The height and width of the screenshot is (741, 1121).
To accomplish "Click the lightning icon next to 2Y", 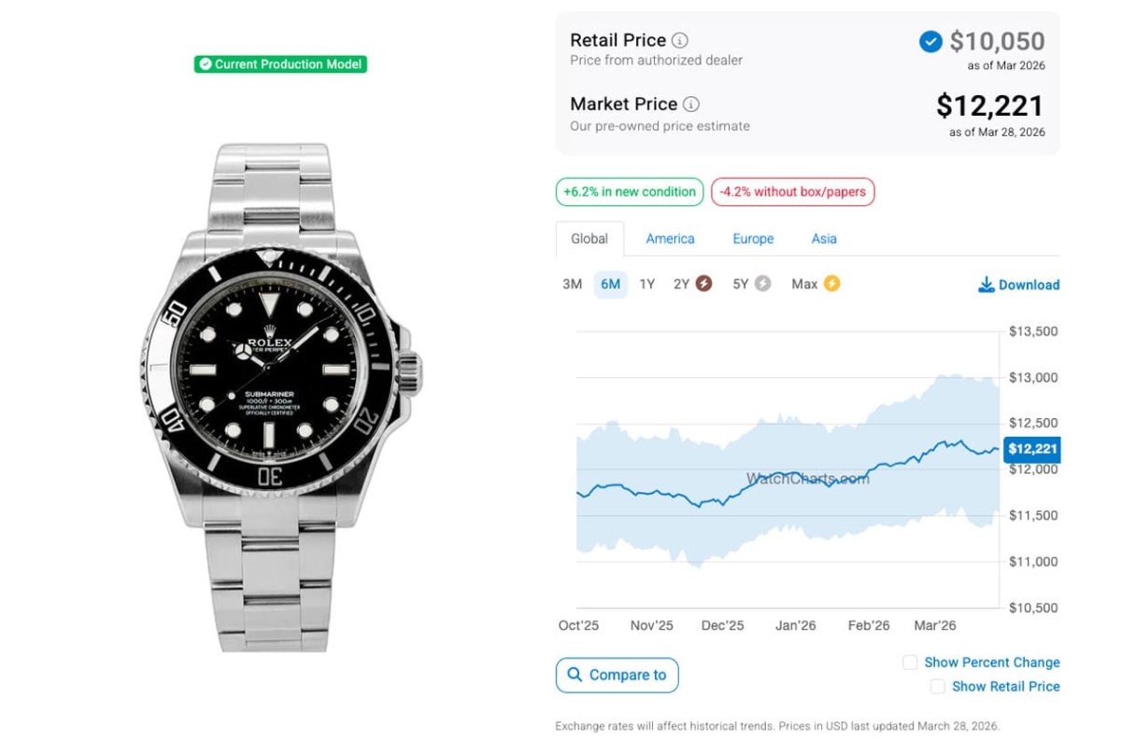I will tap(703, 284).
